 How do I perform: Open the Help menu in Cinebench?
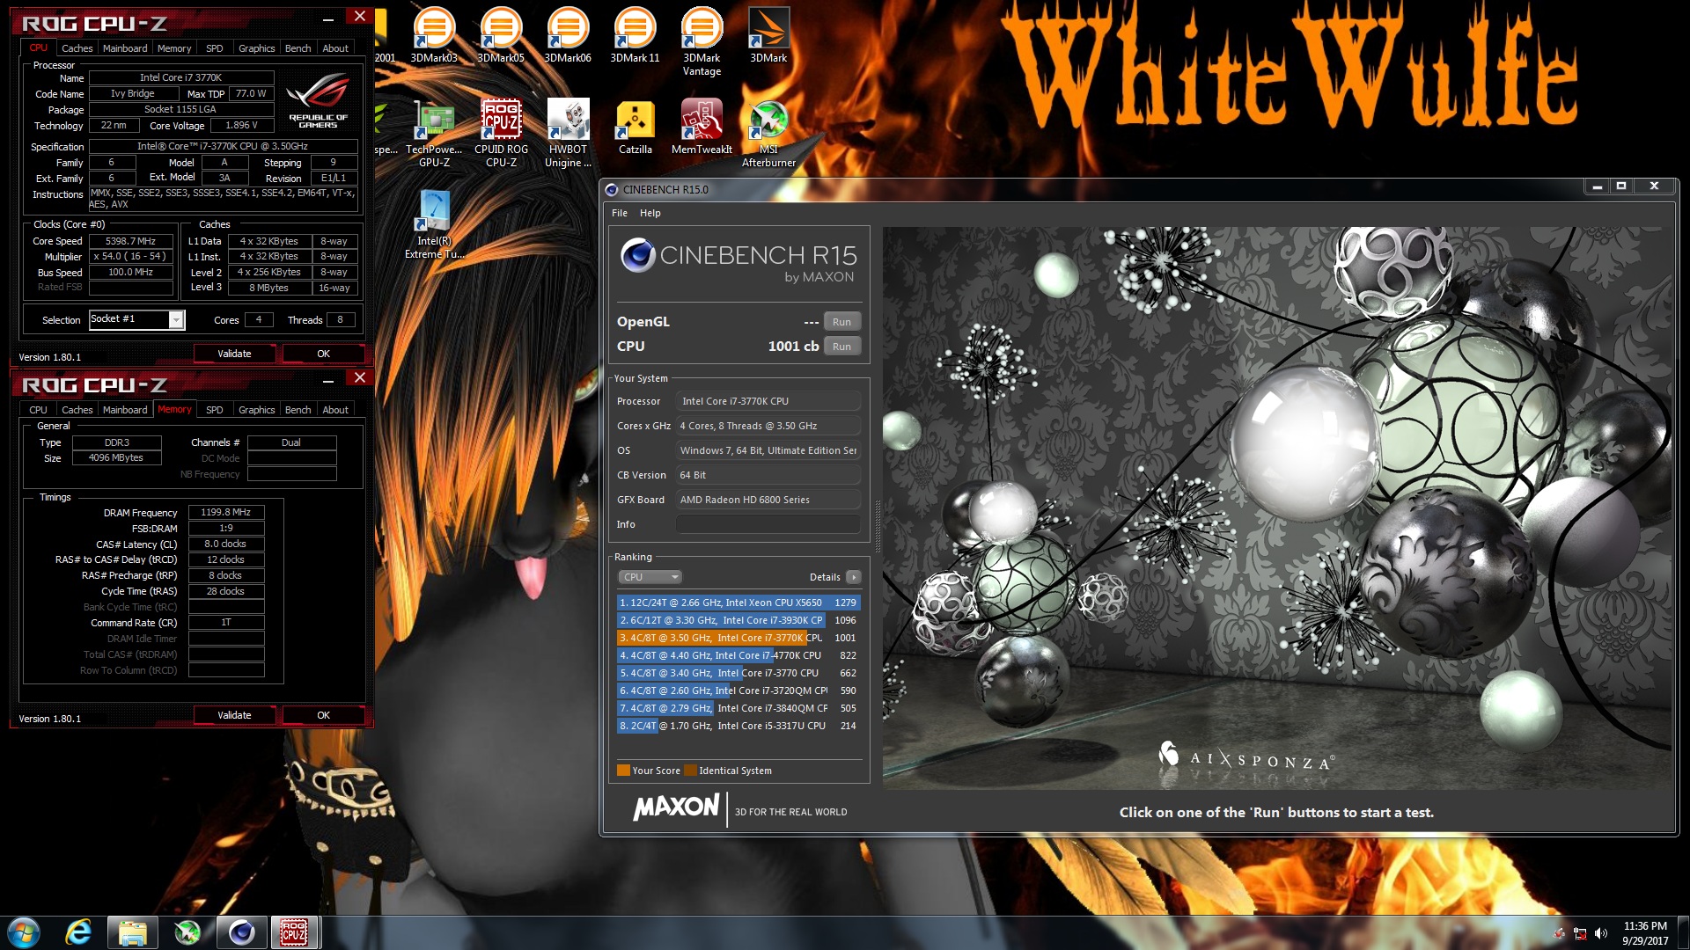pos(650,213)
